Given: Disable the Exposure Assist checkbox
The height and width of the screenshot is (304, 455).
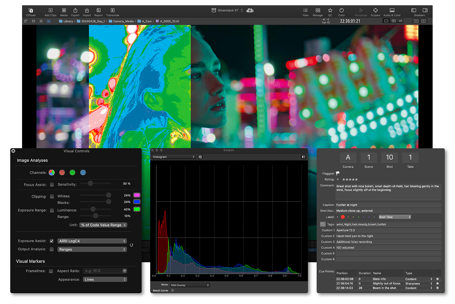Looking at the screenshot, I should click(x=52, y=241).
